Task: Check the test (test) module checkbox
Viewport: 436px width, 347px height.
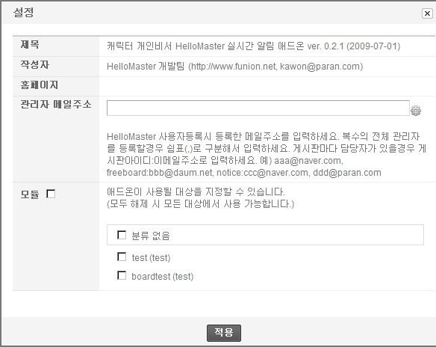Action: [x=122, y=257]
